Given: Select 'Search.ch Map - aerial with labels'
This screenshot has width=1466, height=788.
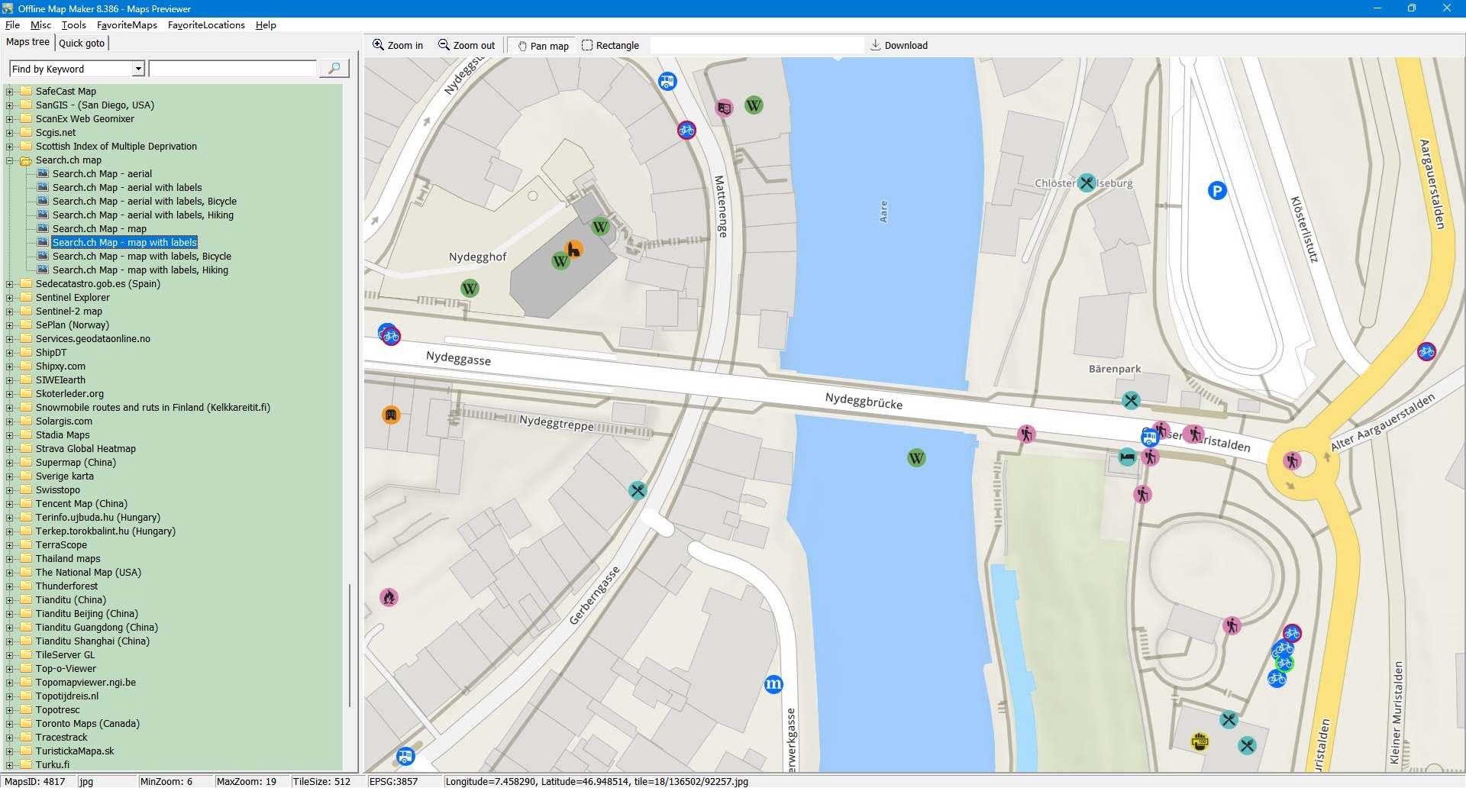Looking at the screenshot, I should pyautogui.click(x=128, y=188).
